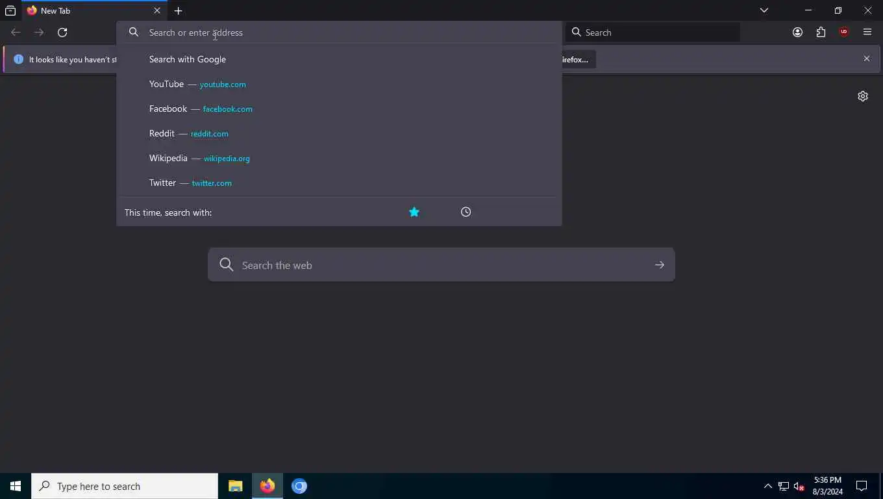
Task: Click the notification info icon
Action: pyautogui.click(x=18, y=59)
